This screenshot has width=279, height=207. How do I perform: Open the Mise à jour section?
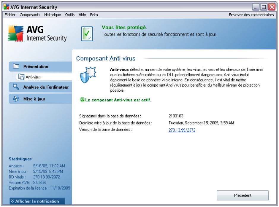point(40,99)
